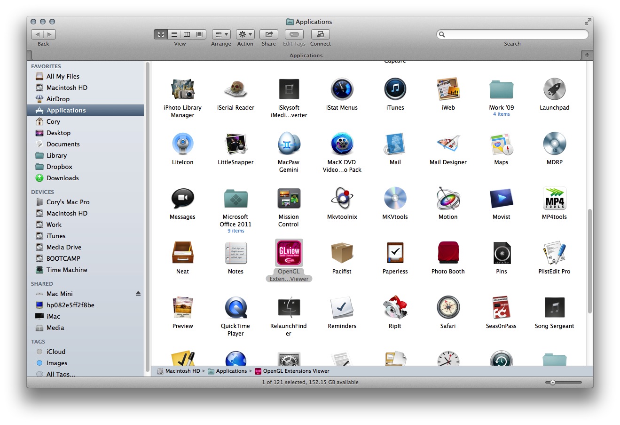
Task: Click the RipIt saw icon
Action: coord(395,307)
